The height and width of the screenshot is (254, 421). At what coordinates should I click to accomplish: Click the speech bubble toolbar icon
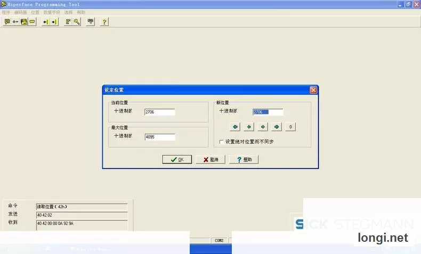pyautogui.click(x=7, y=22)
